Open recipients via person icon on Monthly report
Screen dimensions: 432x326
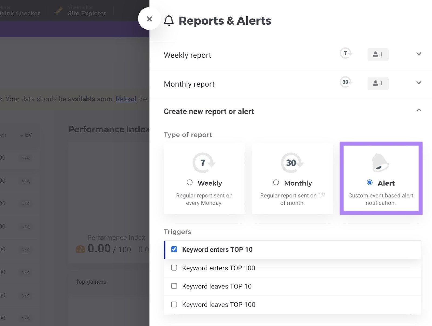(378, 83)
